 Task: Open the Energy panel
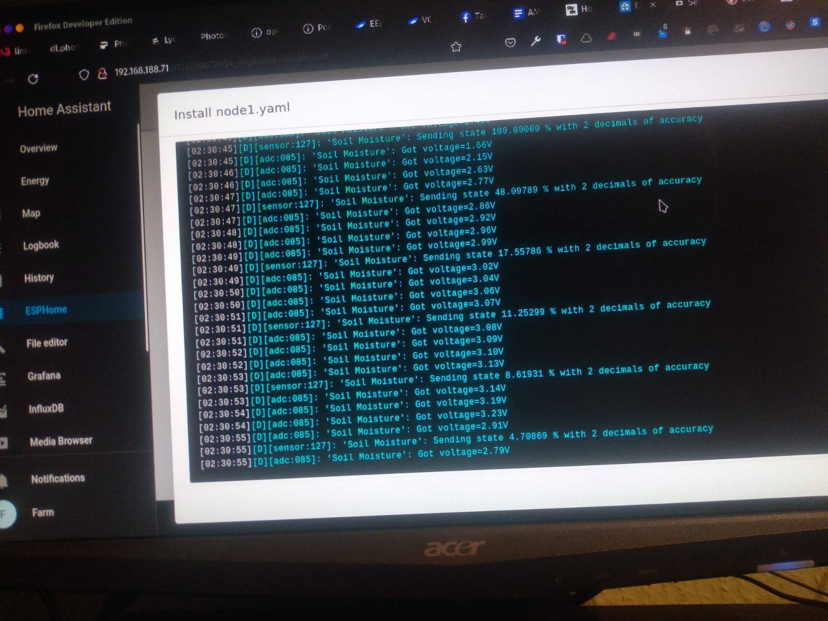[35, 181]
